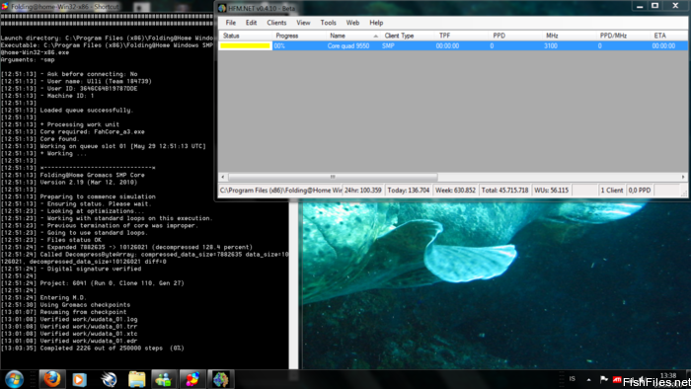Click the left scroll arrow in HFM.NET
Viewport: 691px width, 389px height.
point(223,177)
